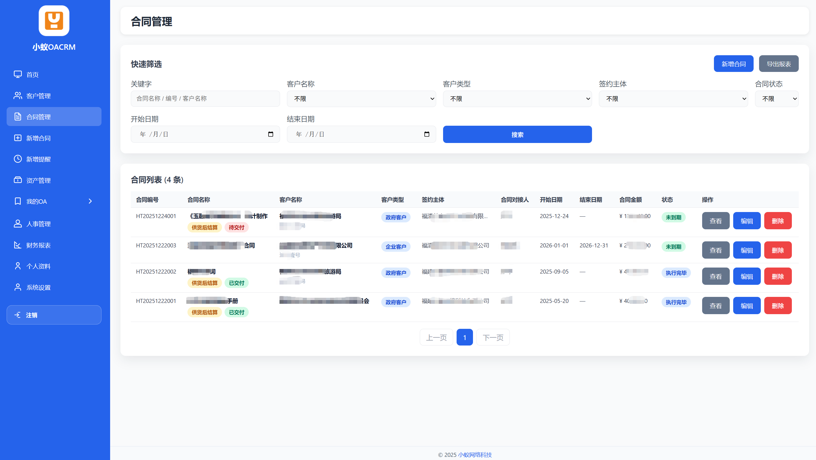Click the chart icon for 财务报表
Viewport: 816px width, 460px height.
pos(18,245)
